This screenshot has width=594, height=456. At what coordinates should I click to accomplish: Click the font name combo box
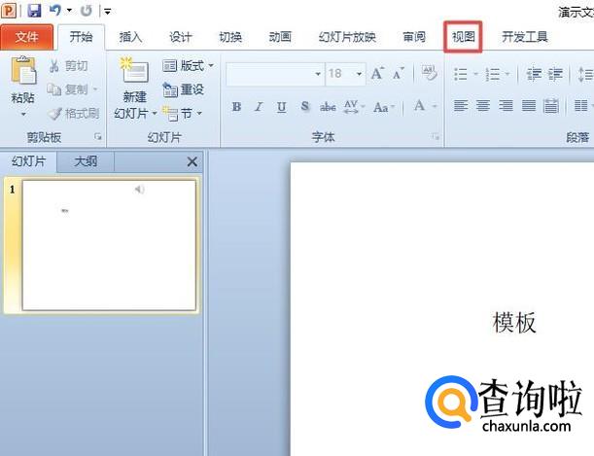coord(275,74)
